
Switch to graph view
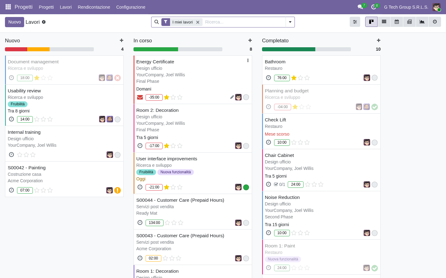(422, 22)
